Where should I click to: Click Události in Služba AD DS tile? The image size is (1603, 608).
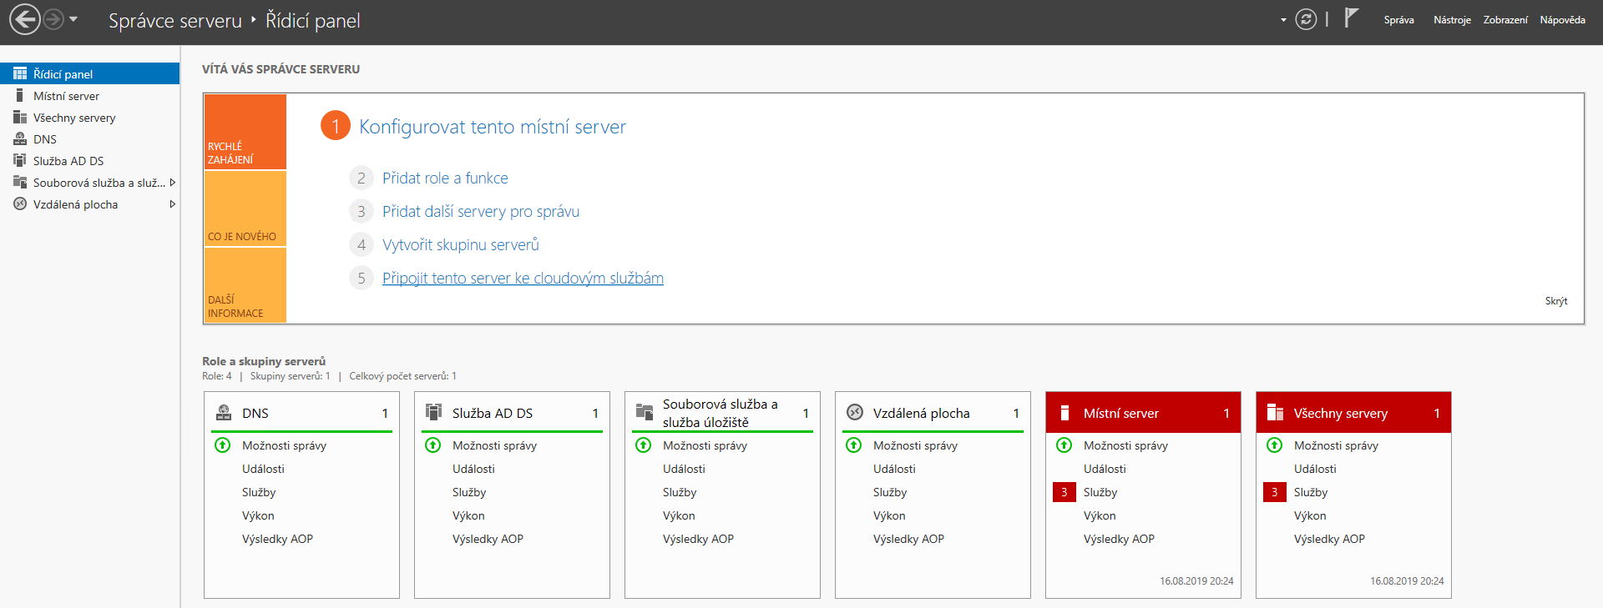[x=473, y=469]
